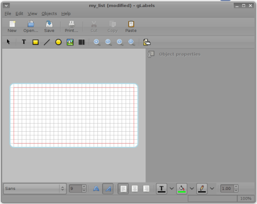Click the line color pencil swatch
Viewport: 257px width, 204px height.
point(202,188)
